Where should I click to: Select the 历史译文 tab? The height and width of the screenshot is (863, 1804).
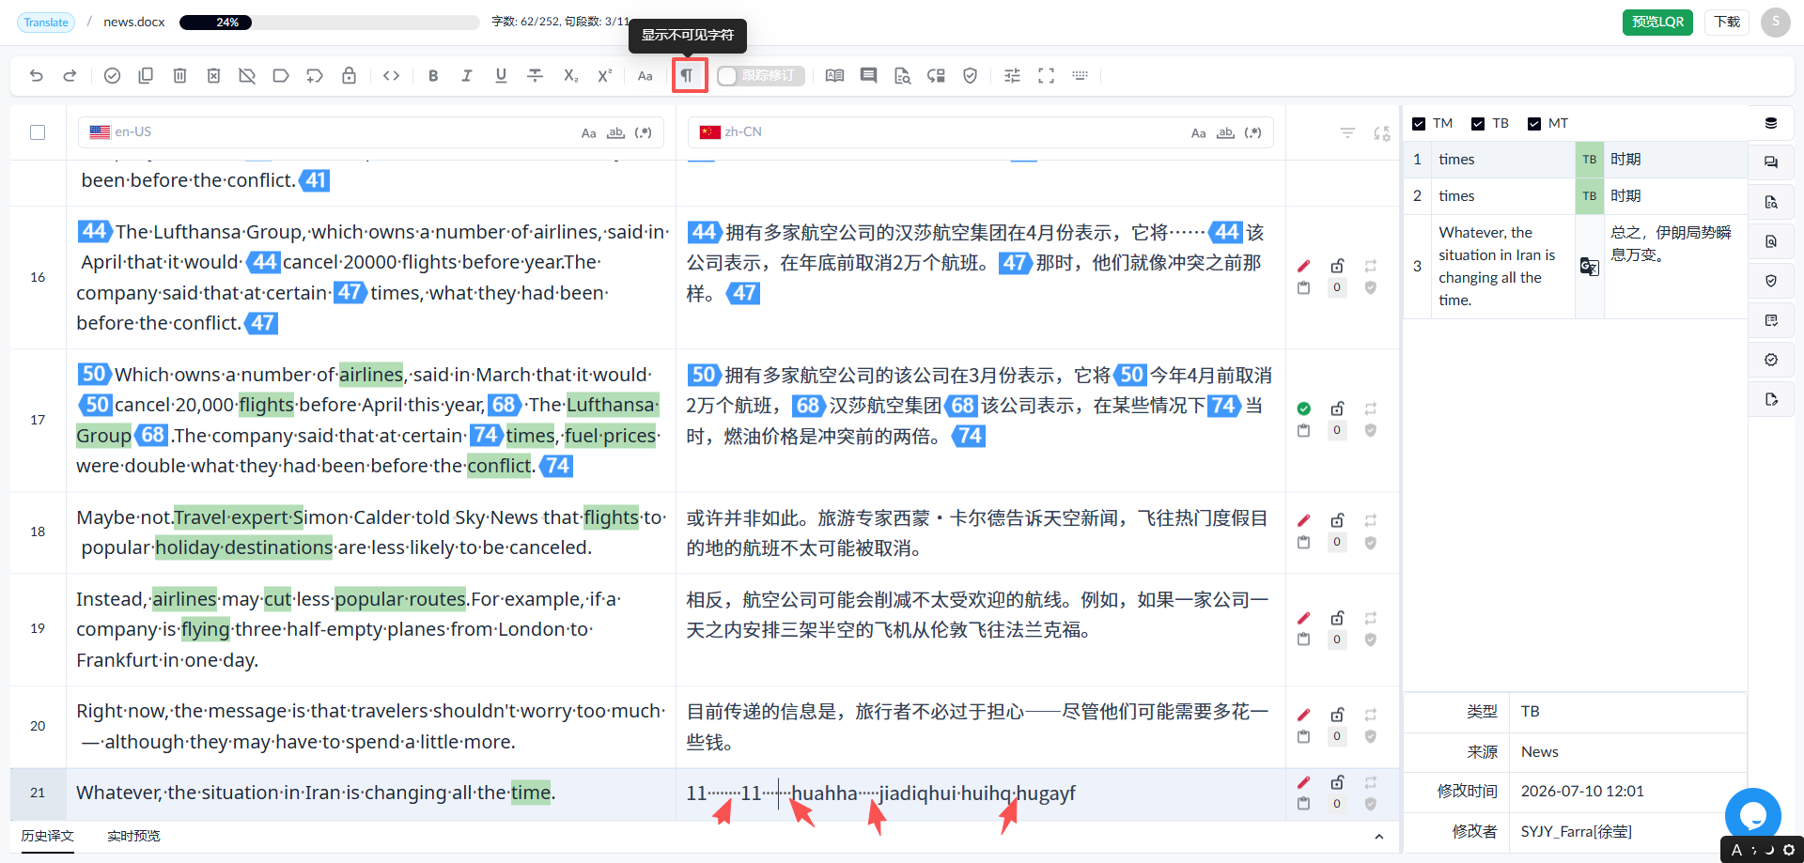coord(47,836)
